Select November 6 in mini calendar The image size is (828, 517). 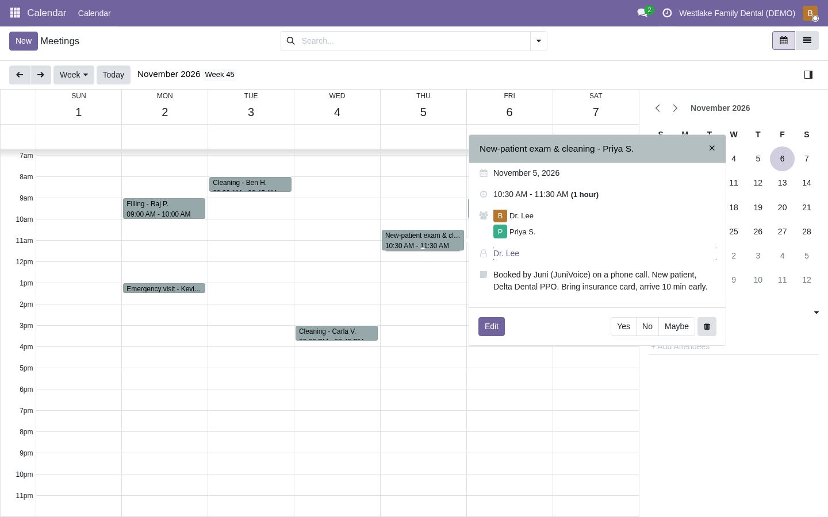click(x=782, y=159)
